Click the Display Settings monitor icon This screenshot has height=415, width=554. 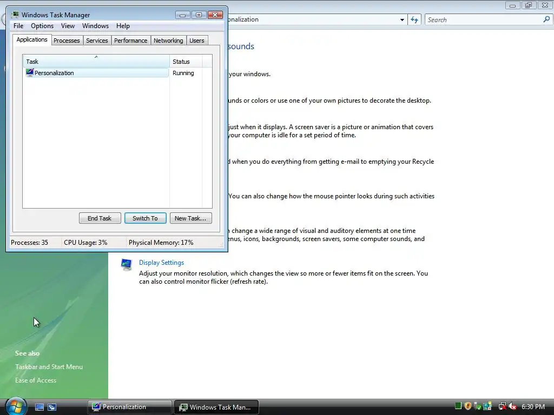pyautogui.click(x=126, y=264)
